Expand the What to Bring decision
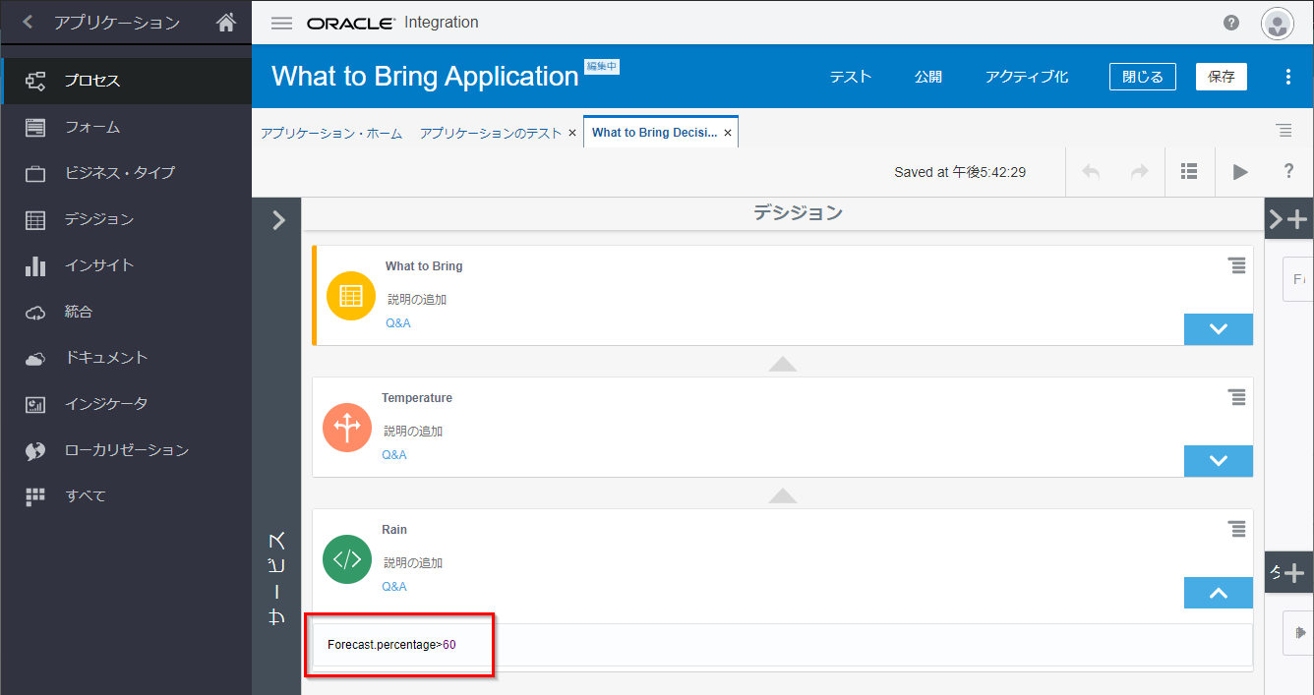 1218,329
